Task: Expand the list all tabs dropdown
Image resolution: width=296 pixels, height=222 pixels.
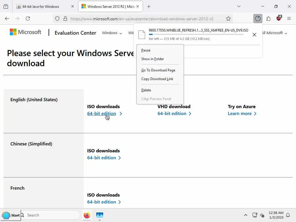Action: (239, 6)
